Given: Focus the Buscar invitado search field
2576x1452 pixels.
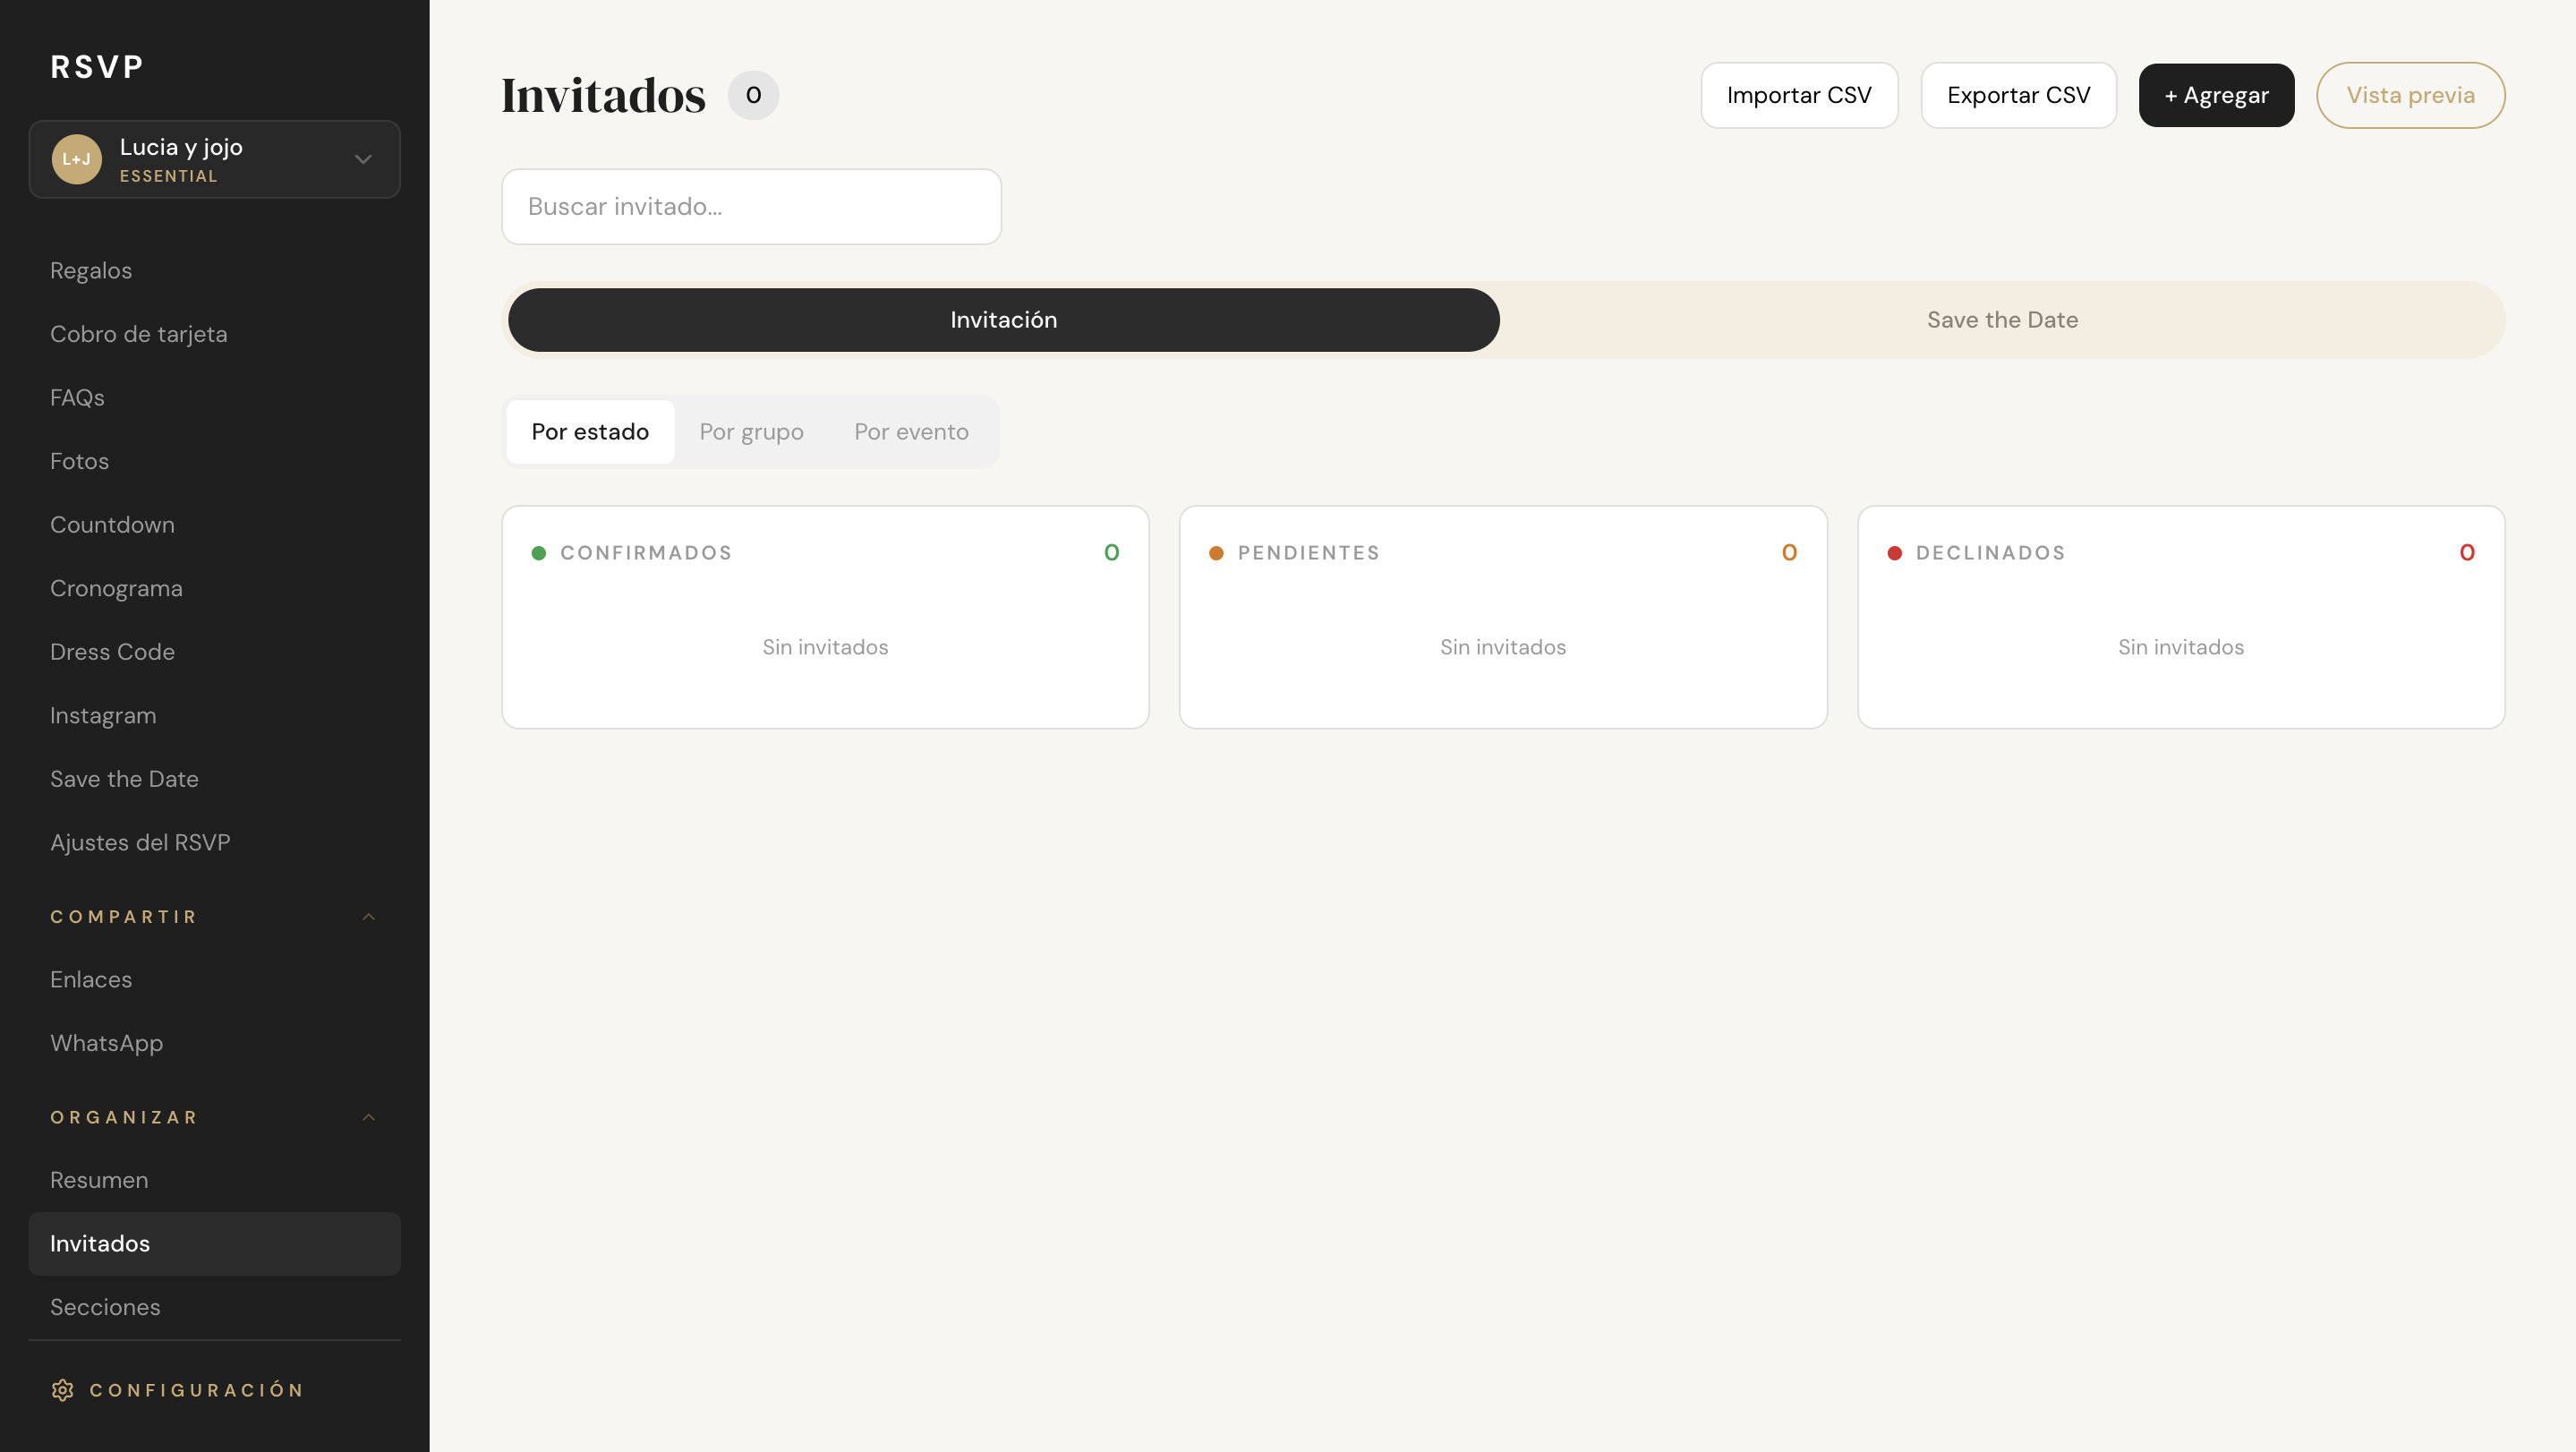Looking at the screenshot, I should click(751, 206).
